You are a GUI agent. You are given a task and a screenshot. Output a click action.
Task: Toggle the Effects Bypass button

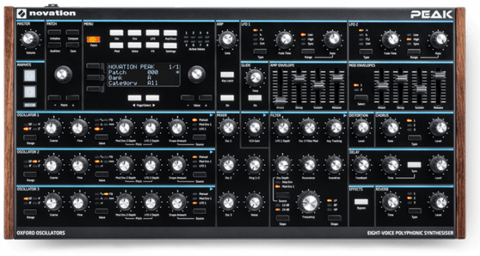(x=361, y=202)
